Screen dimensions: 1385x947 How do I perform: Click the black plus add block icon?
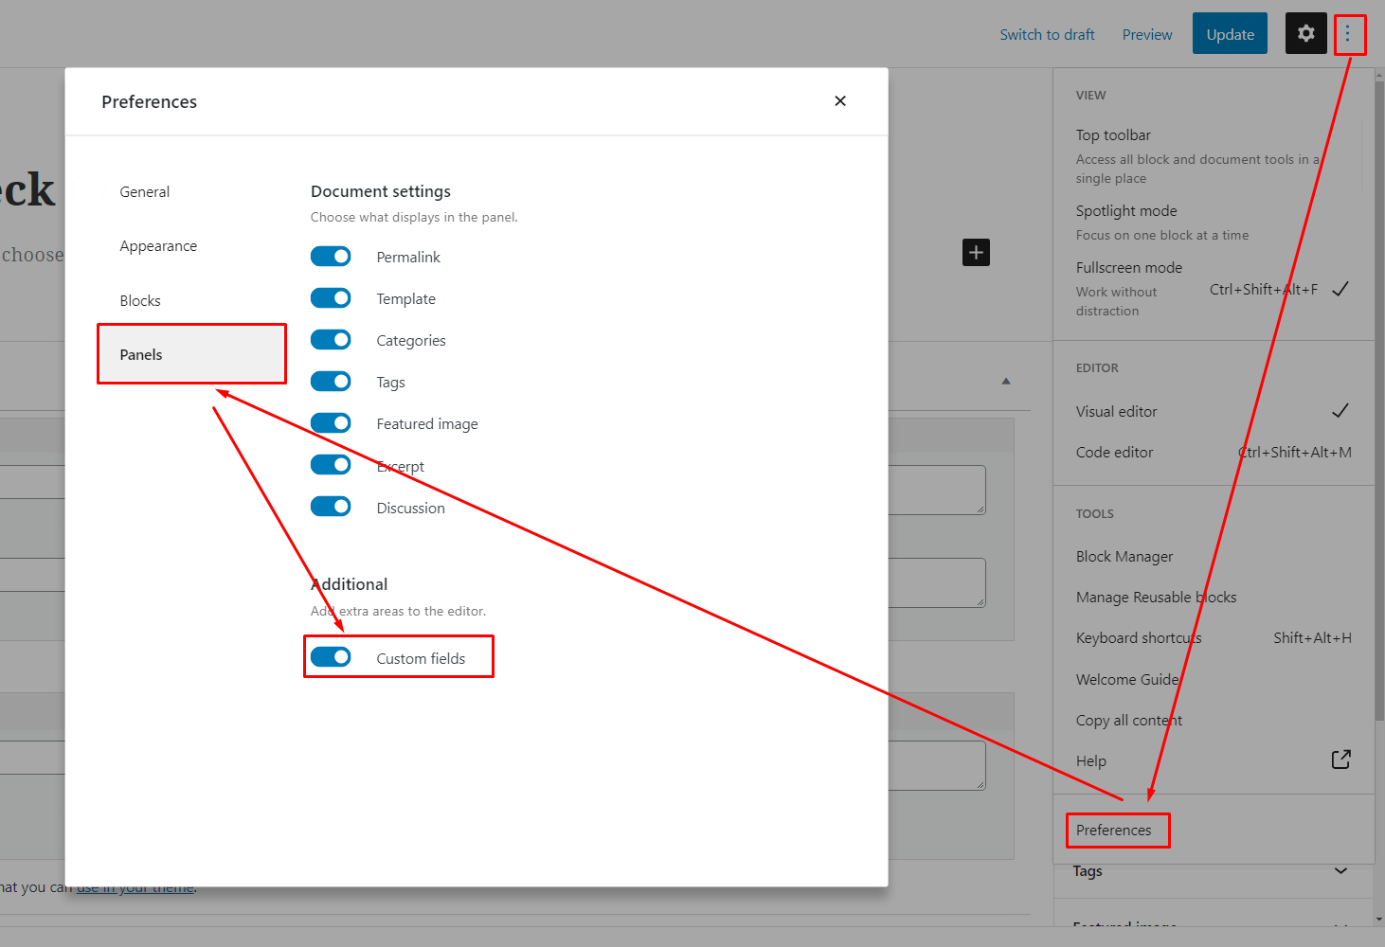(976, 253)
